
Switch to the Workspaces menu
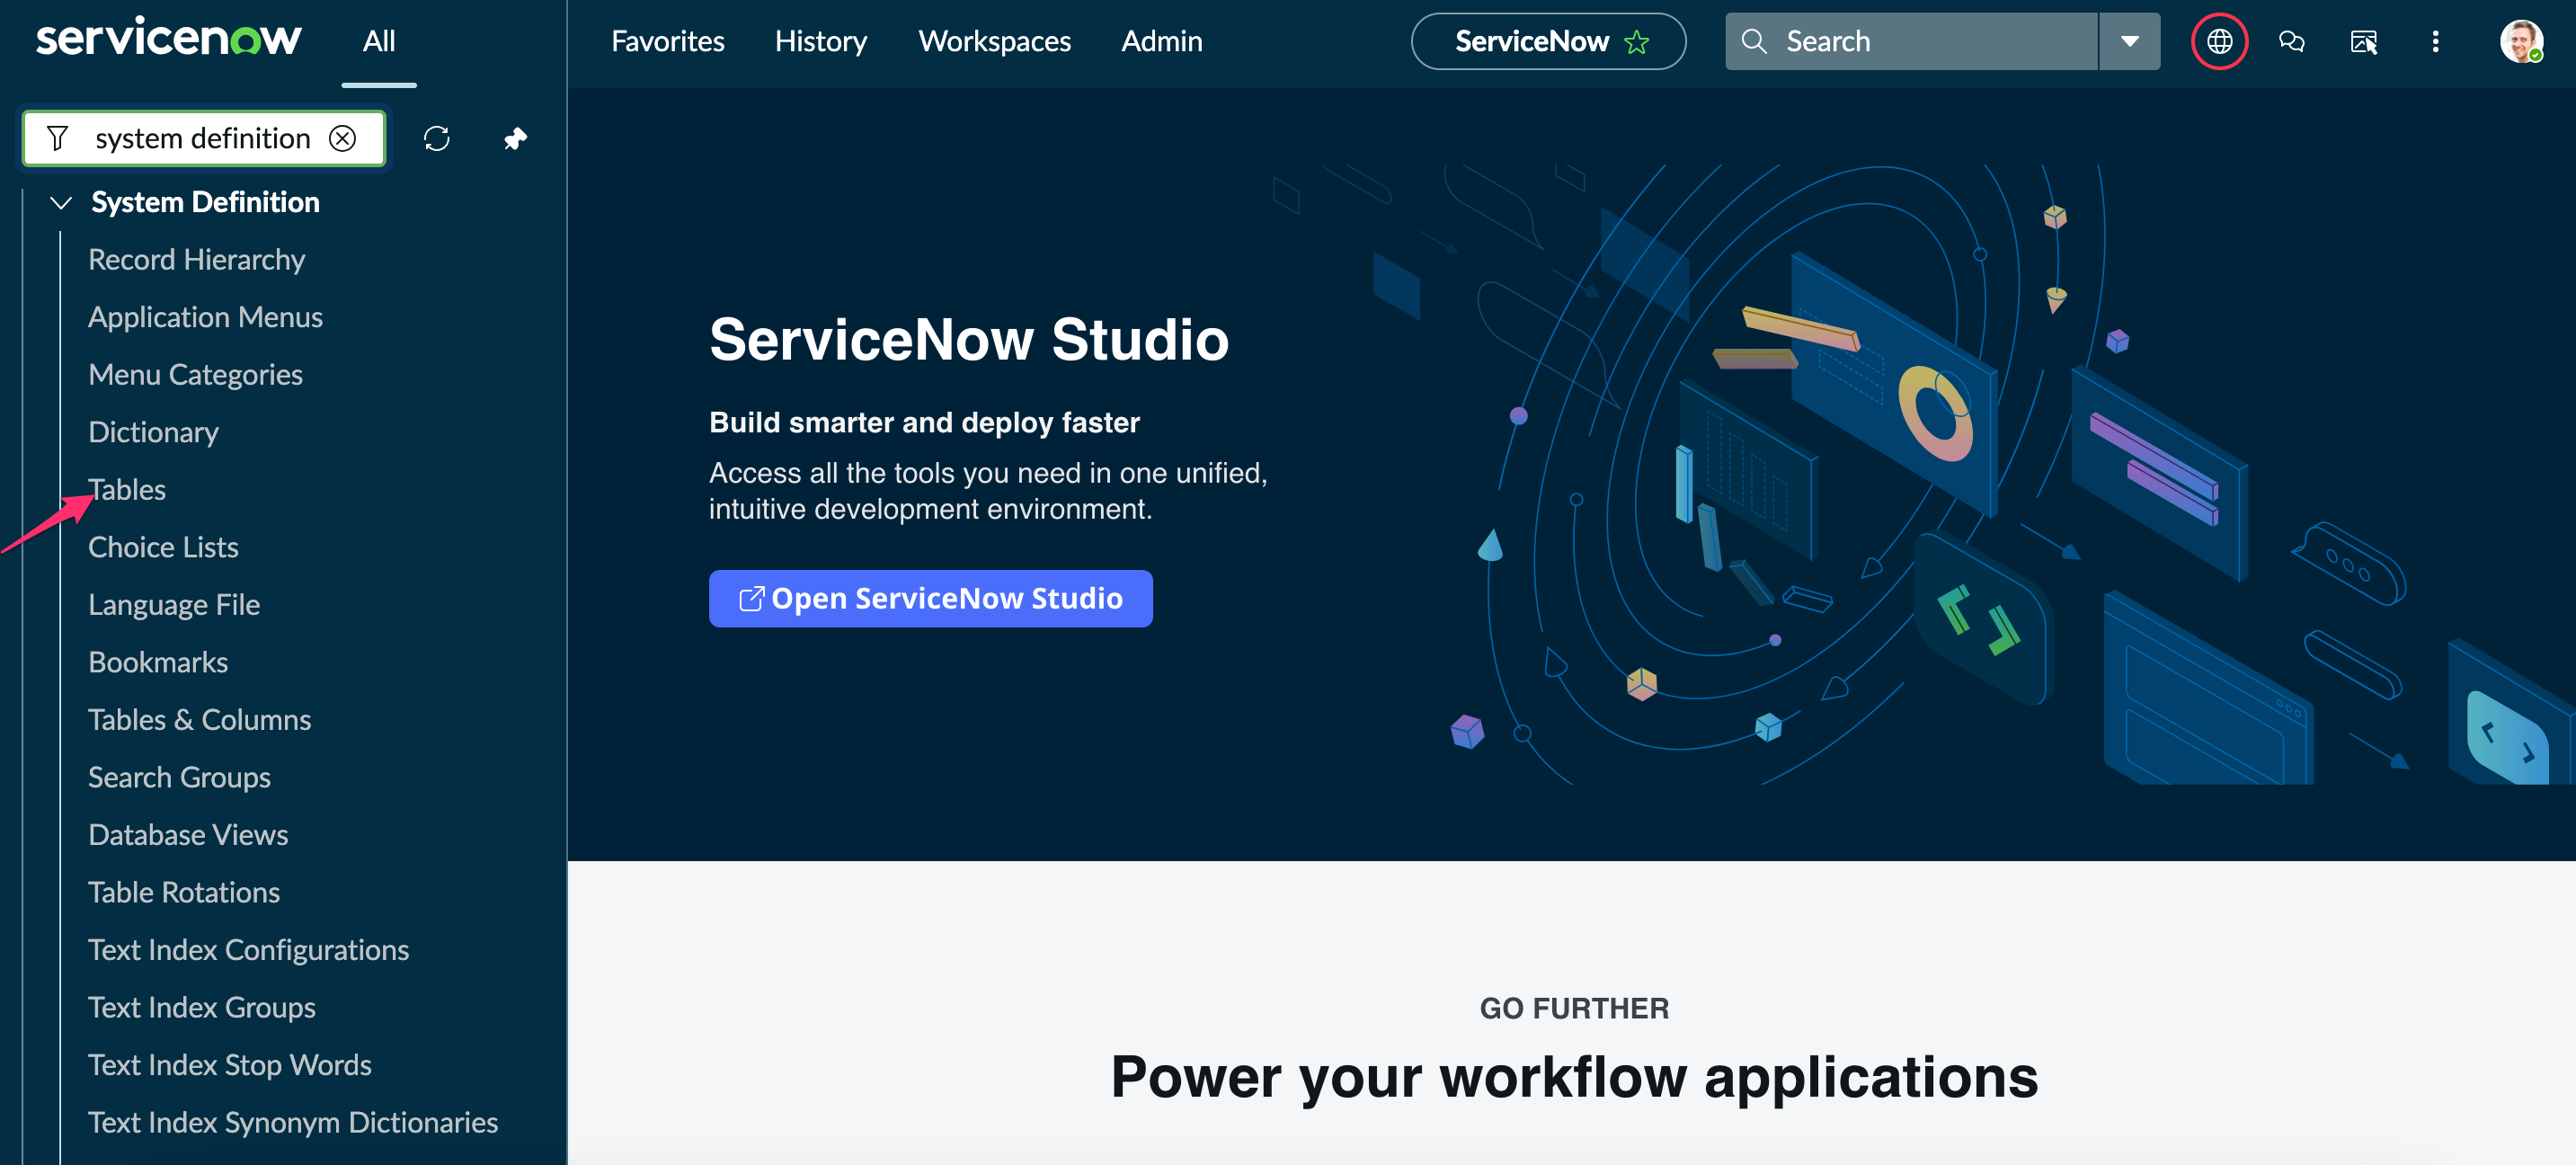point(994,41)
